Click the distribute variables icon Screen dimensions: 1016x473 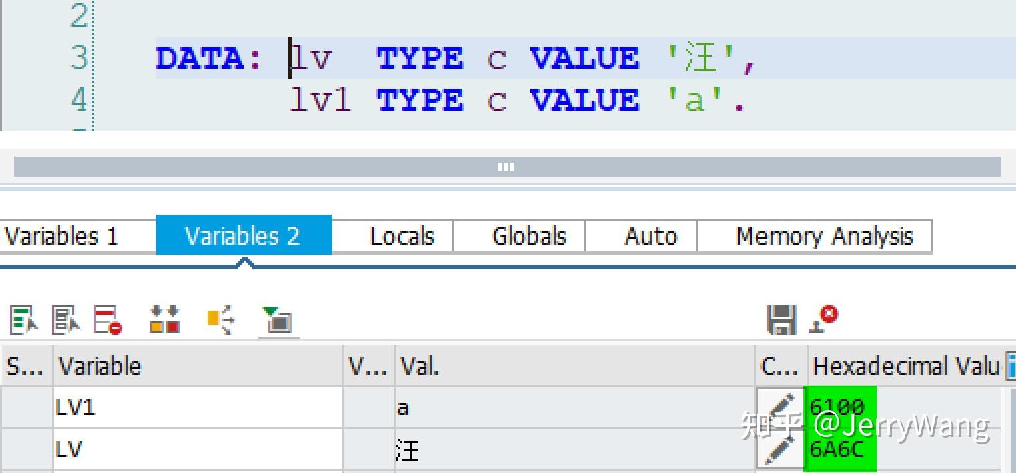point(220,318)
